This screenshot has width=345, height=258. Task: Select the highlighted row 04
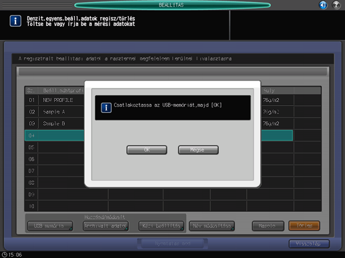55,135
